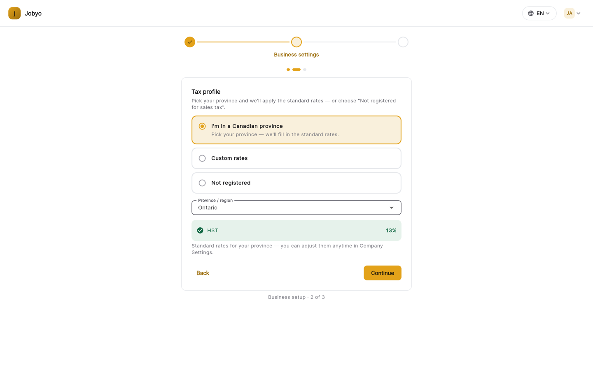Click the JA user avatar
This screenshot has width=593, height=370.
pos(569,13)
